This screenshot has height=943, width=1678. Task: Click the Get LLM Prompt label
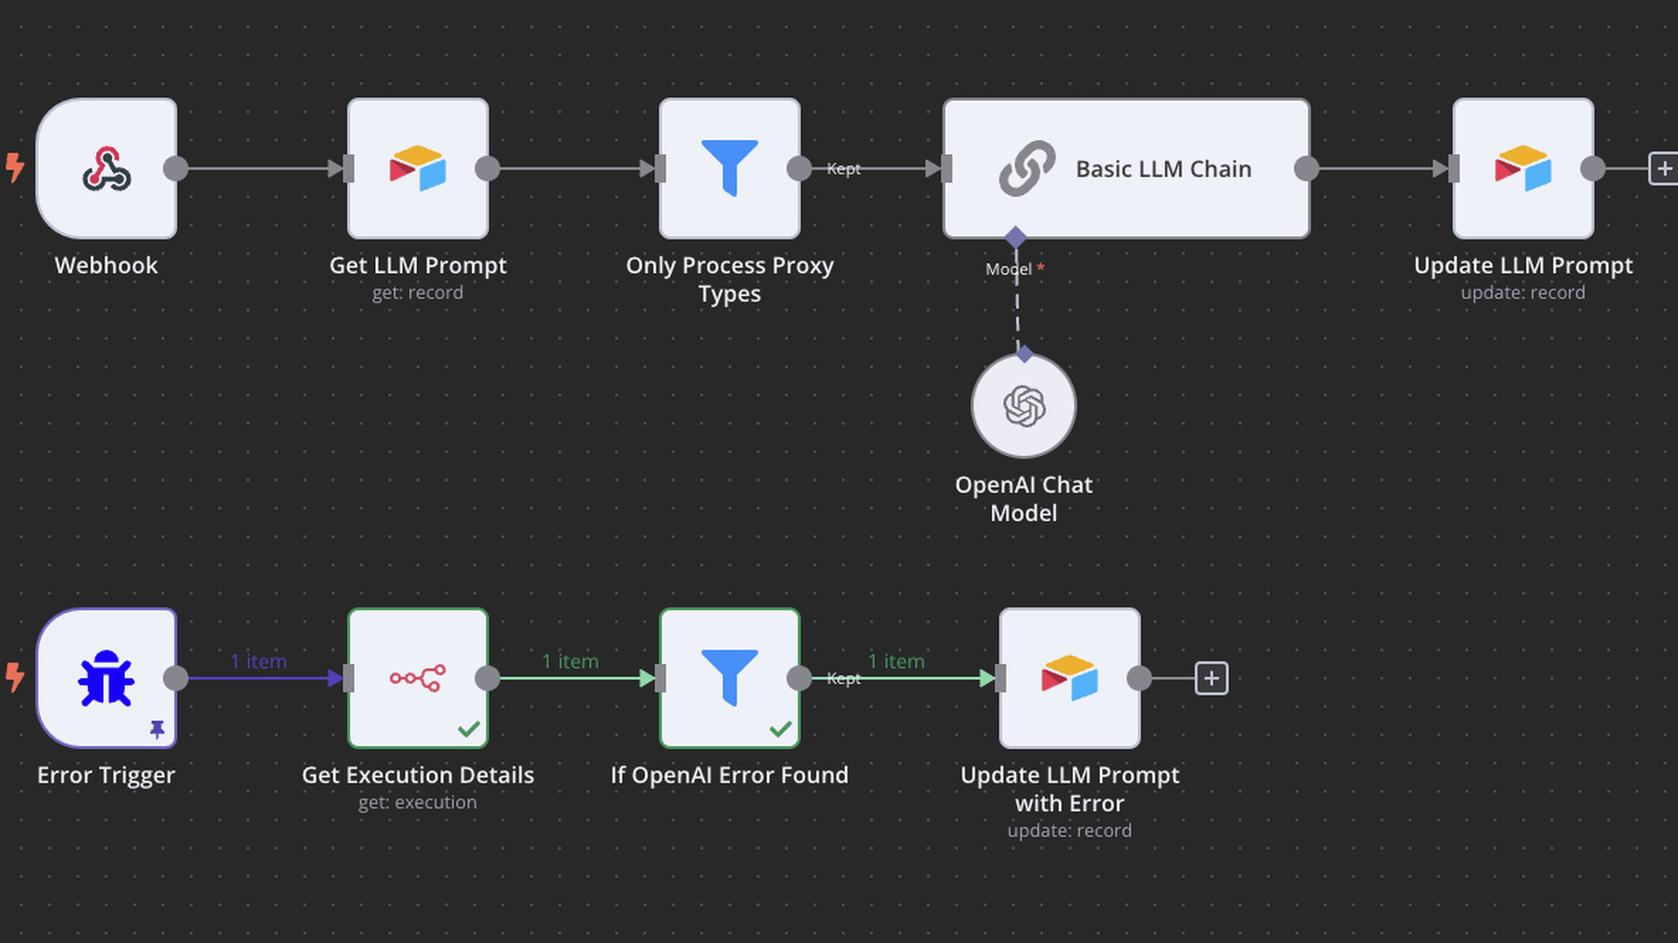click(418, 265)
